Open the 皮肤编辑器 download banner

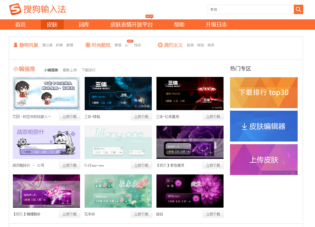pyautogui.click(x=264, y=126)
